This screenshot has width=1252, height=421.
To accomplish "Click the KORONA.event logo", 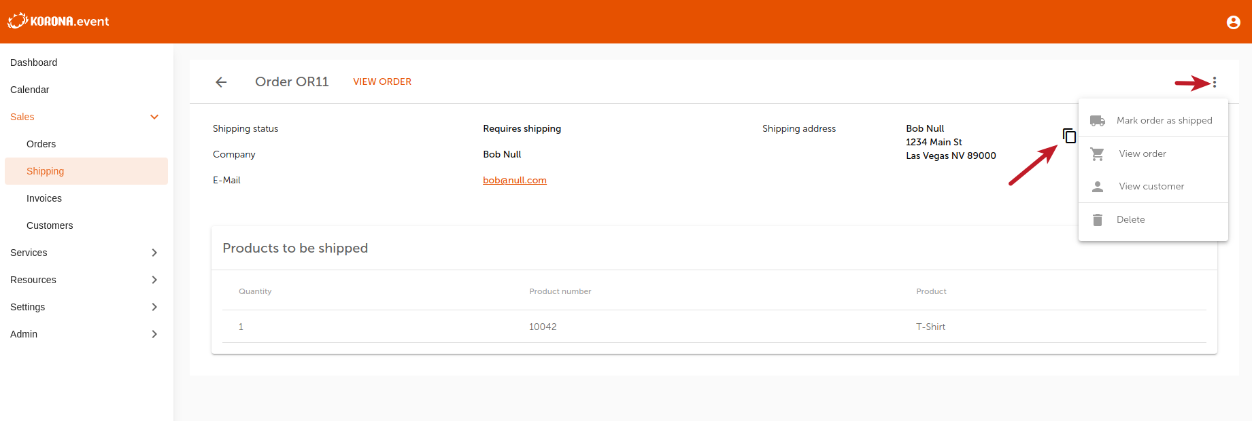I will click(58, 21).
